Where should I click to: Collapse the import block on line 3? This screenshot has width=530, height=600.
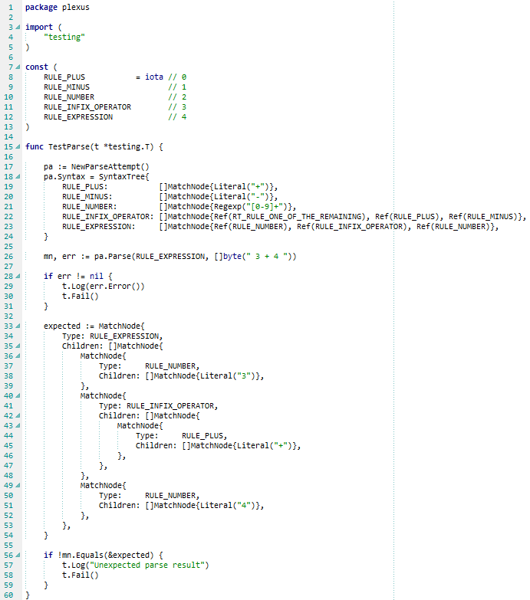(x=18, y=28)
